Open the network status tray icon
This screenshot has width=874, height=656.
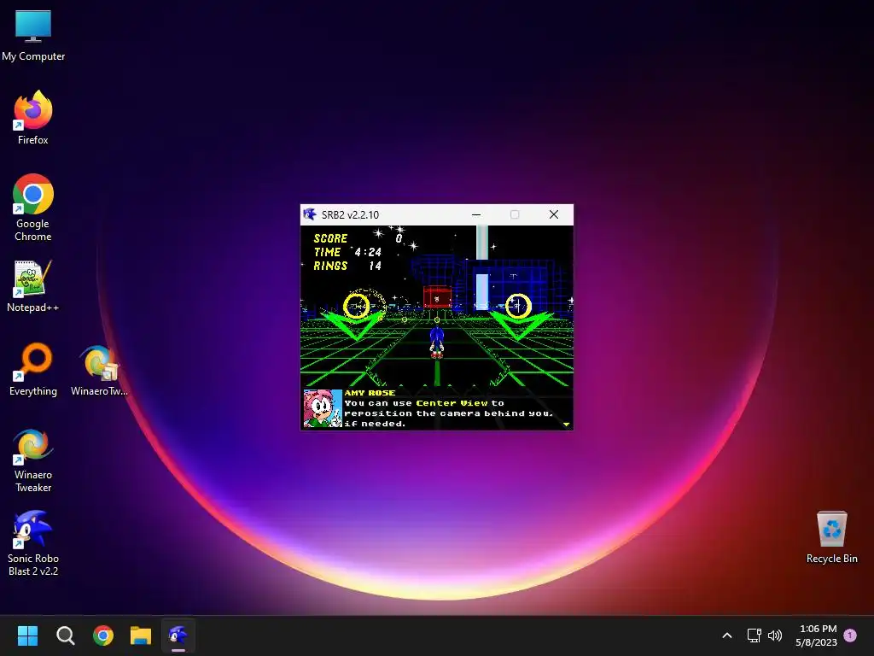(x=754, y=635)
